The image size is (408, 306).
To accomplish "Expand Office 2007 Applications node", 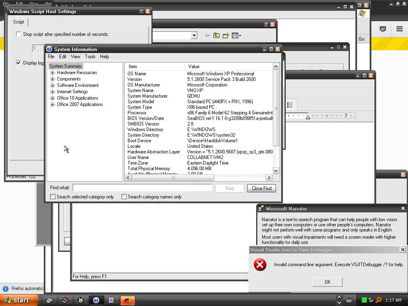I will pos(52,105).
